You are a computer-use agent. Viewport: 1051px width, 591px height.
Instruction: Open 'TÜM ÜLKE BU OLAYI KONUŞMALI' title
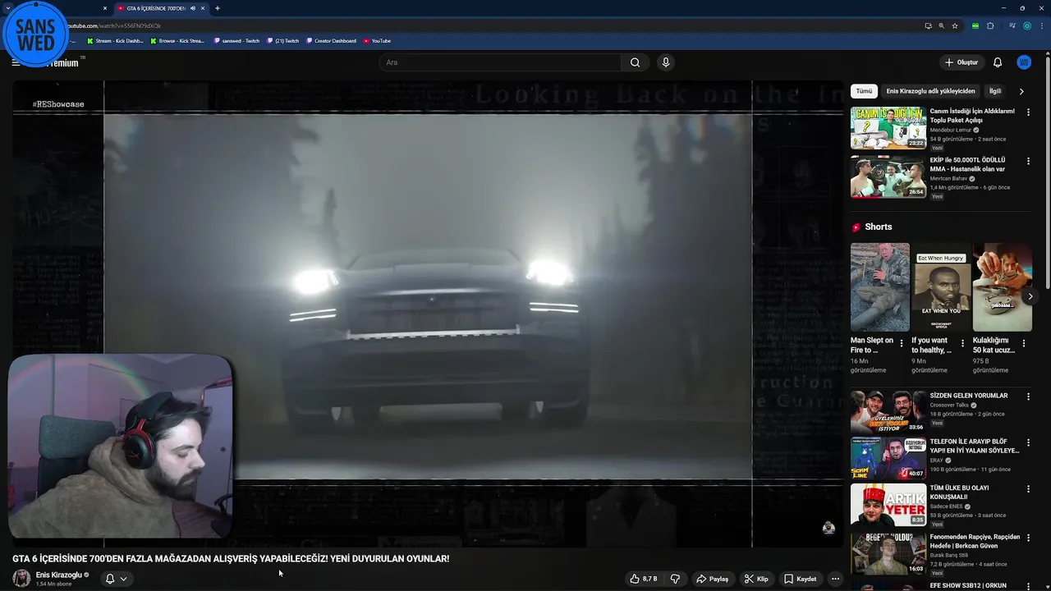coord(959,492)
